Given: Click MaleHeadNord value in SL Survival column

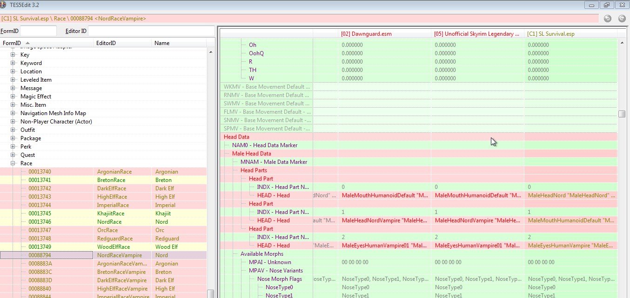Looking at the screenshot, I should coord(570,195).
